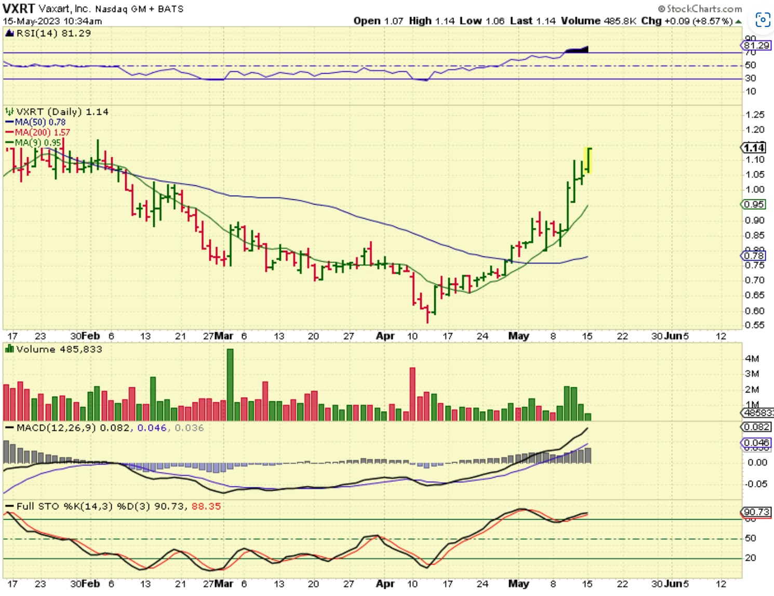Viewport: 774px width, 596px height.
Task: Click the 0.55 price axis label
Action: pos(755,325)
